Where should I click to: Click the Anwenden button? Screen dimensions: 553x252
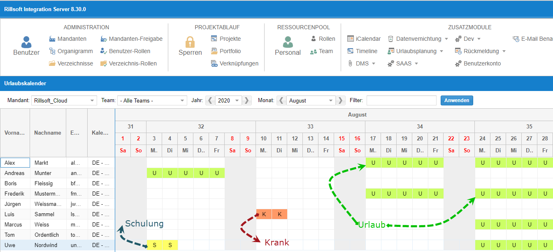click(457, 100)
